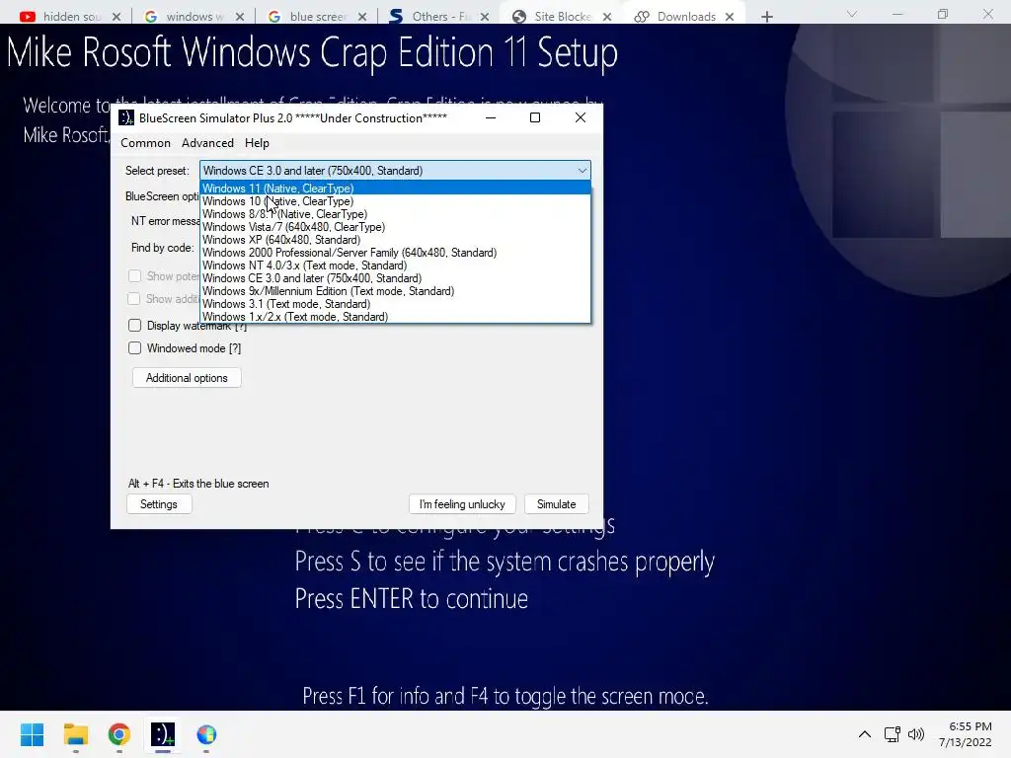Open the Windows Start menu
This screenshot has width=1011, height=758.
pyautogui.click(x=32, y=734)
